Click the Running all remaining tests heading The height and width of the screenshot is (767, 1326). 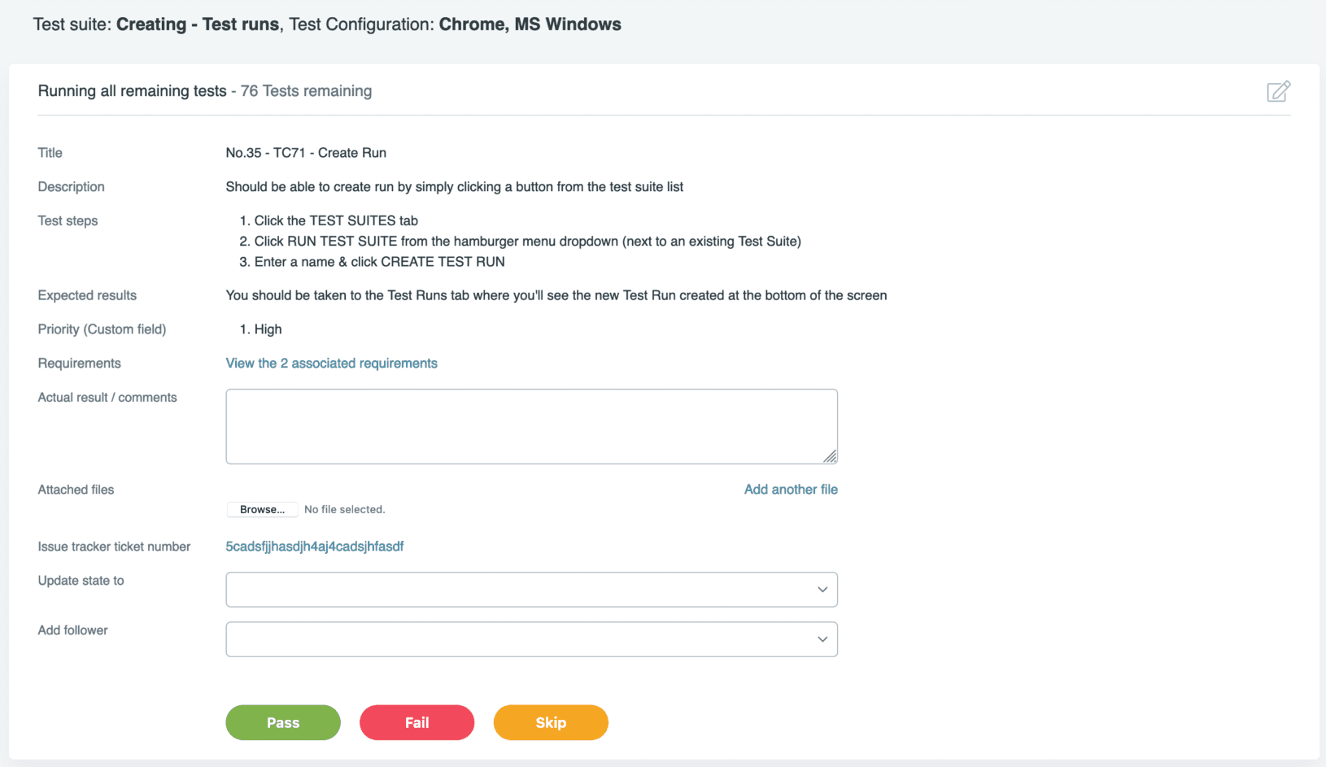[131, 90]
